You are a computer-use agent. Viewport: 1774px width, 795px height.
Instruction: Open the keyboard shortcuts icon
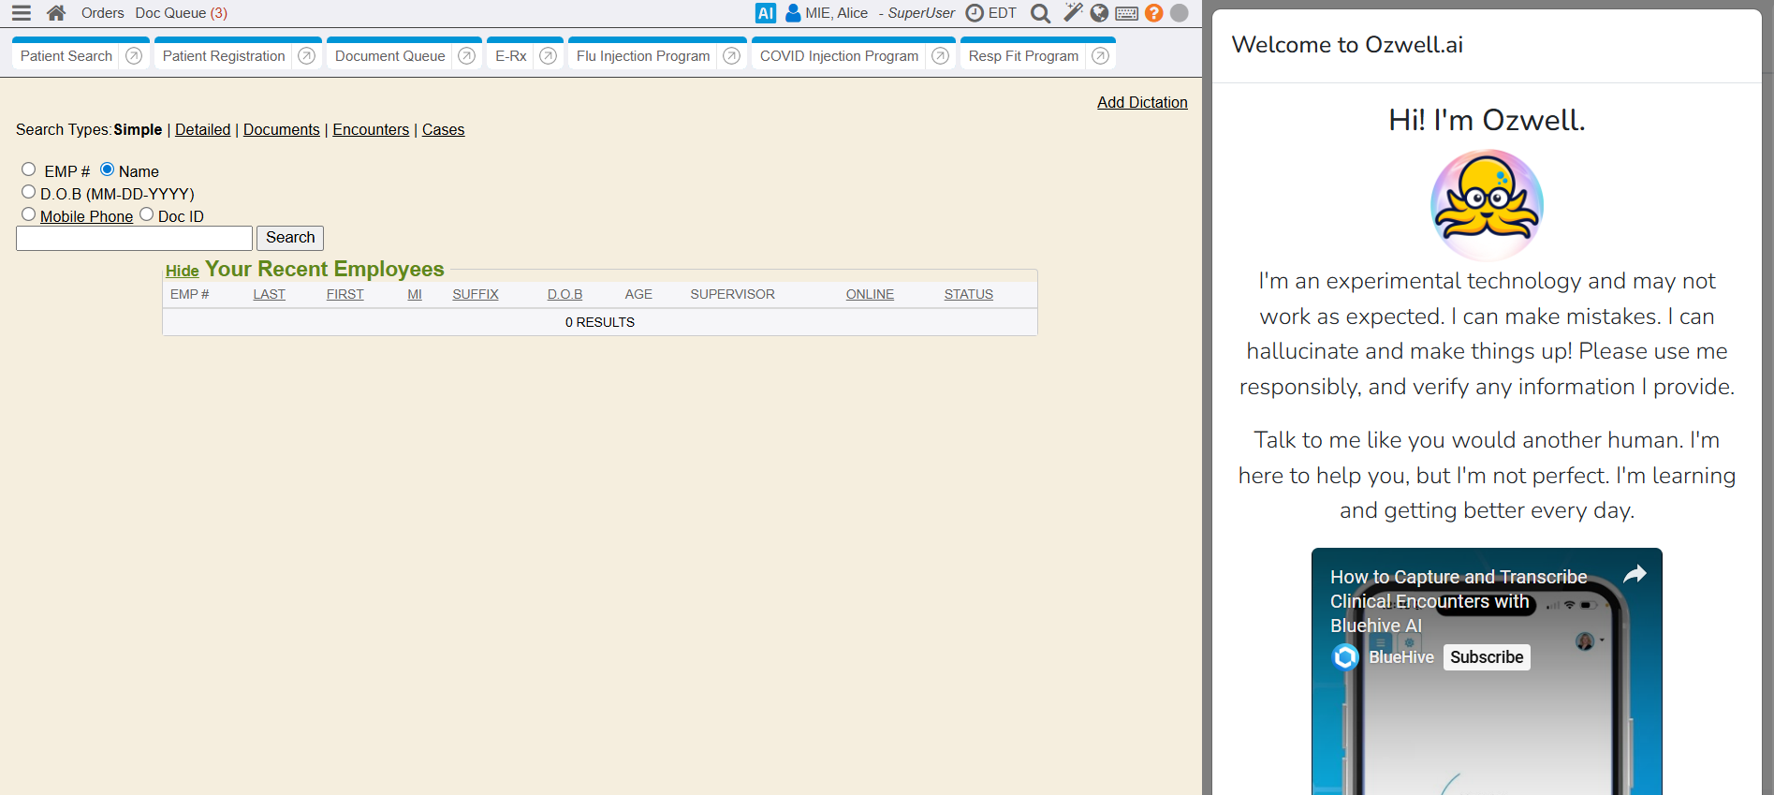pos(1126,13)
